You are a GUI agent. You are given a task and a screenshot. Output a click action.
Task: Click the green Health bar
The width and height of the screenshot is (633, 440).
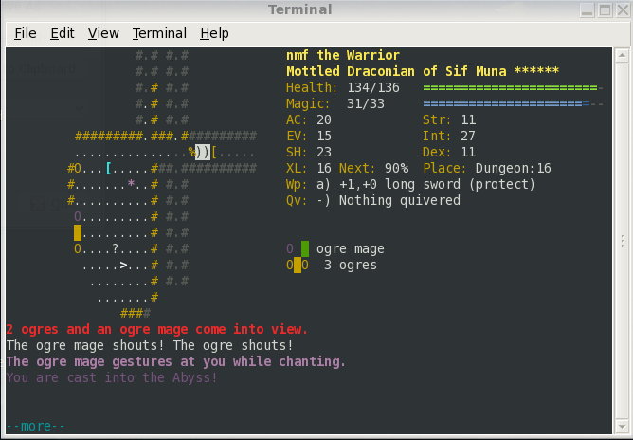coord(513,87)
